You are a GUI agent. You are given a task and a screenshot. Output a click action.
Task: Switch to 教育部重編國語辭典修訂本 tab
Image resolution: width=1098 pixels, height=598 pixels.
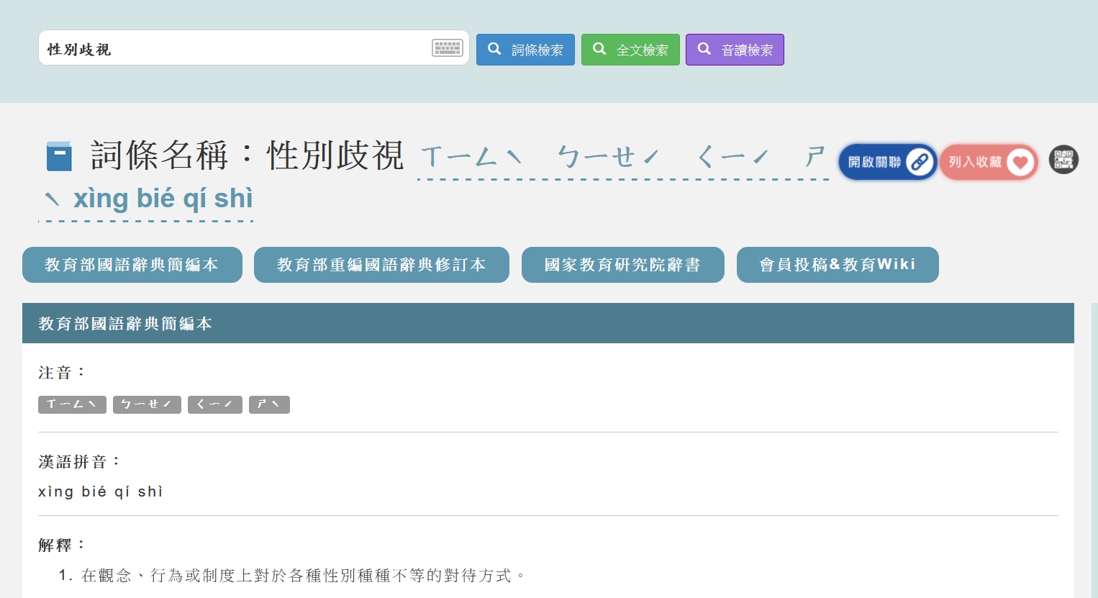381,265
